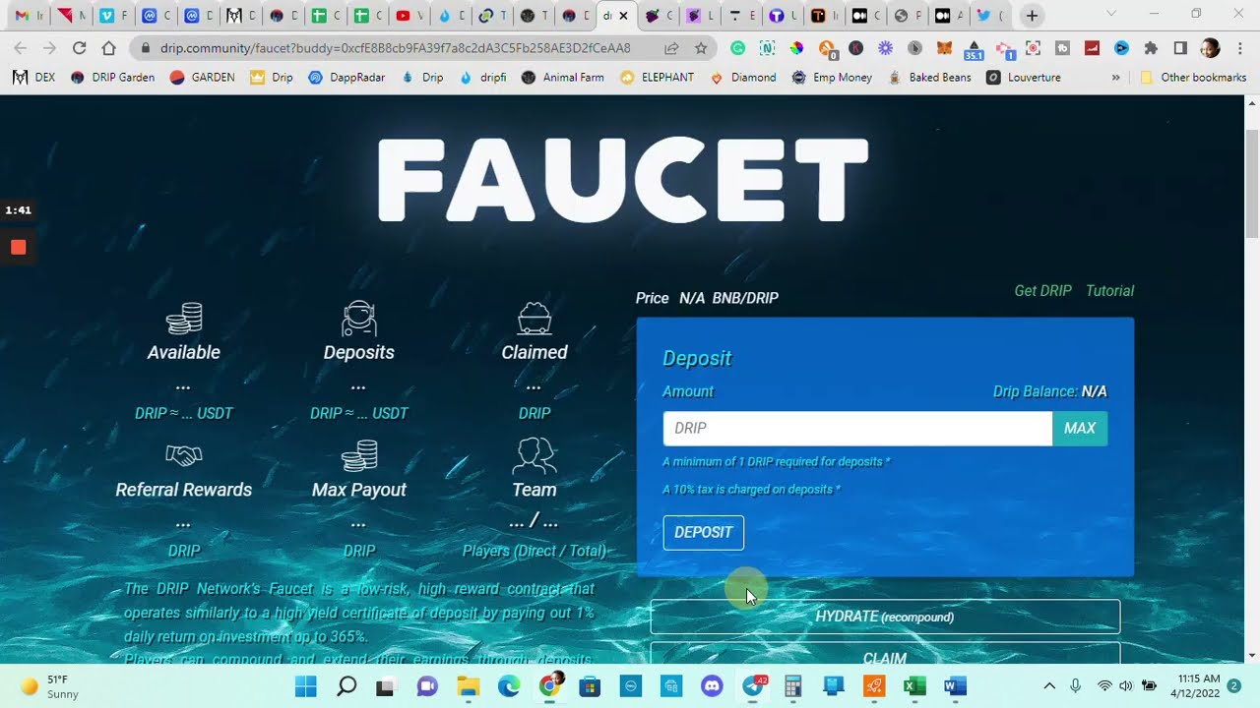Open the MetaMask fox extension

pos(944,48)
